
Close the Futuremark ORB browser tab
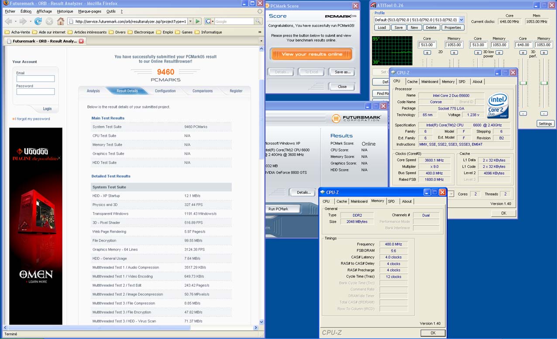point(81,41)
